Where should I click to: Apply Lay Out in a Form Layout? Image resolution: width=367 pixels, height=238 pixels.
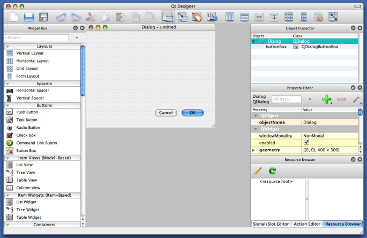tap(304, 17)
